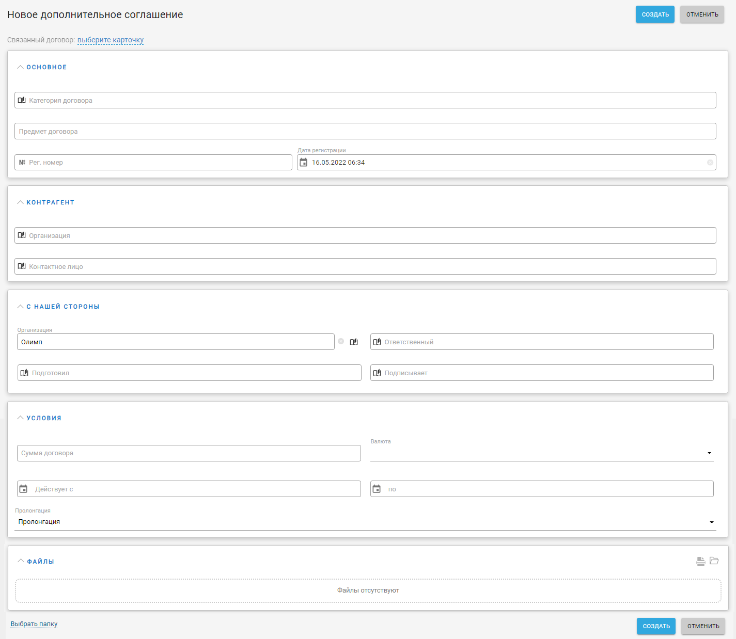Click the top Отменить button

(702, 14)
